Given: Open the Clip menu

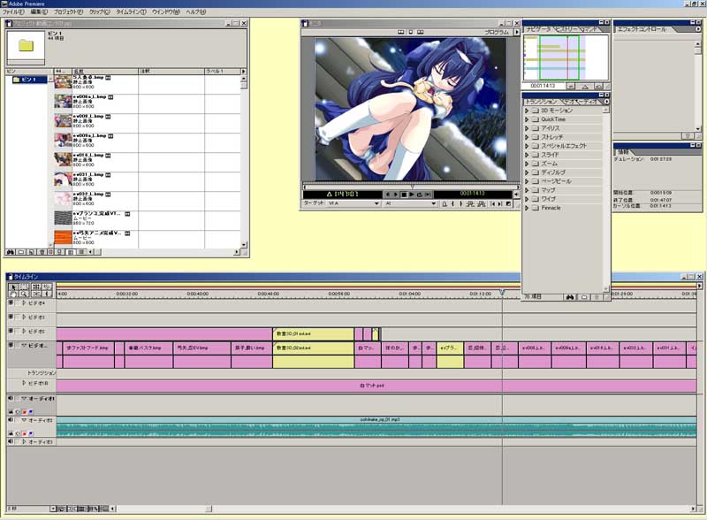Looking at the screenshot, I should 100,11.
